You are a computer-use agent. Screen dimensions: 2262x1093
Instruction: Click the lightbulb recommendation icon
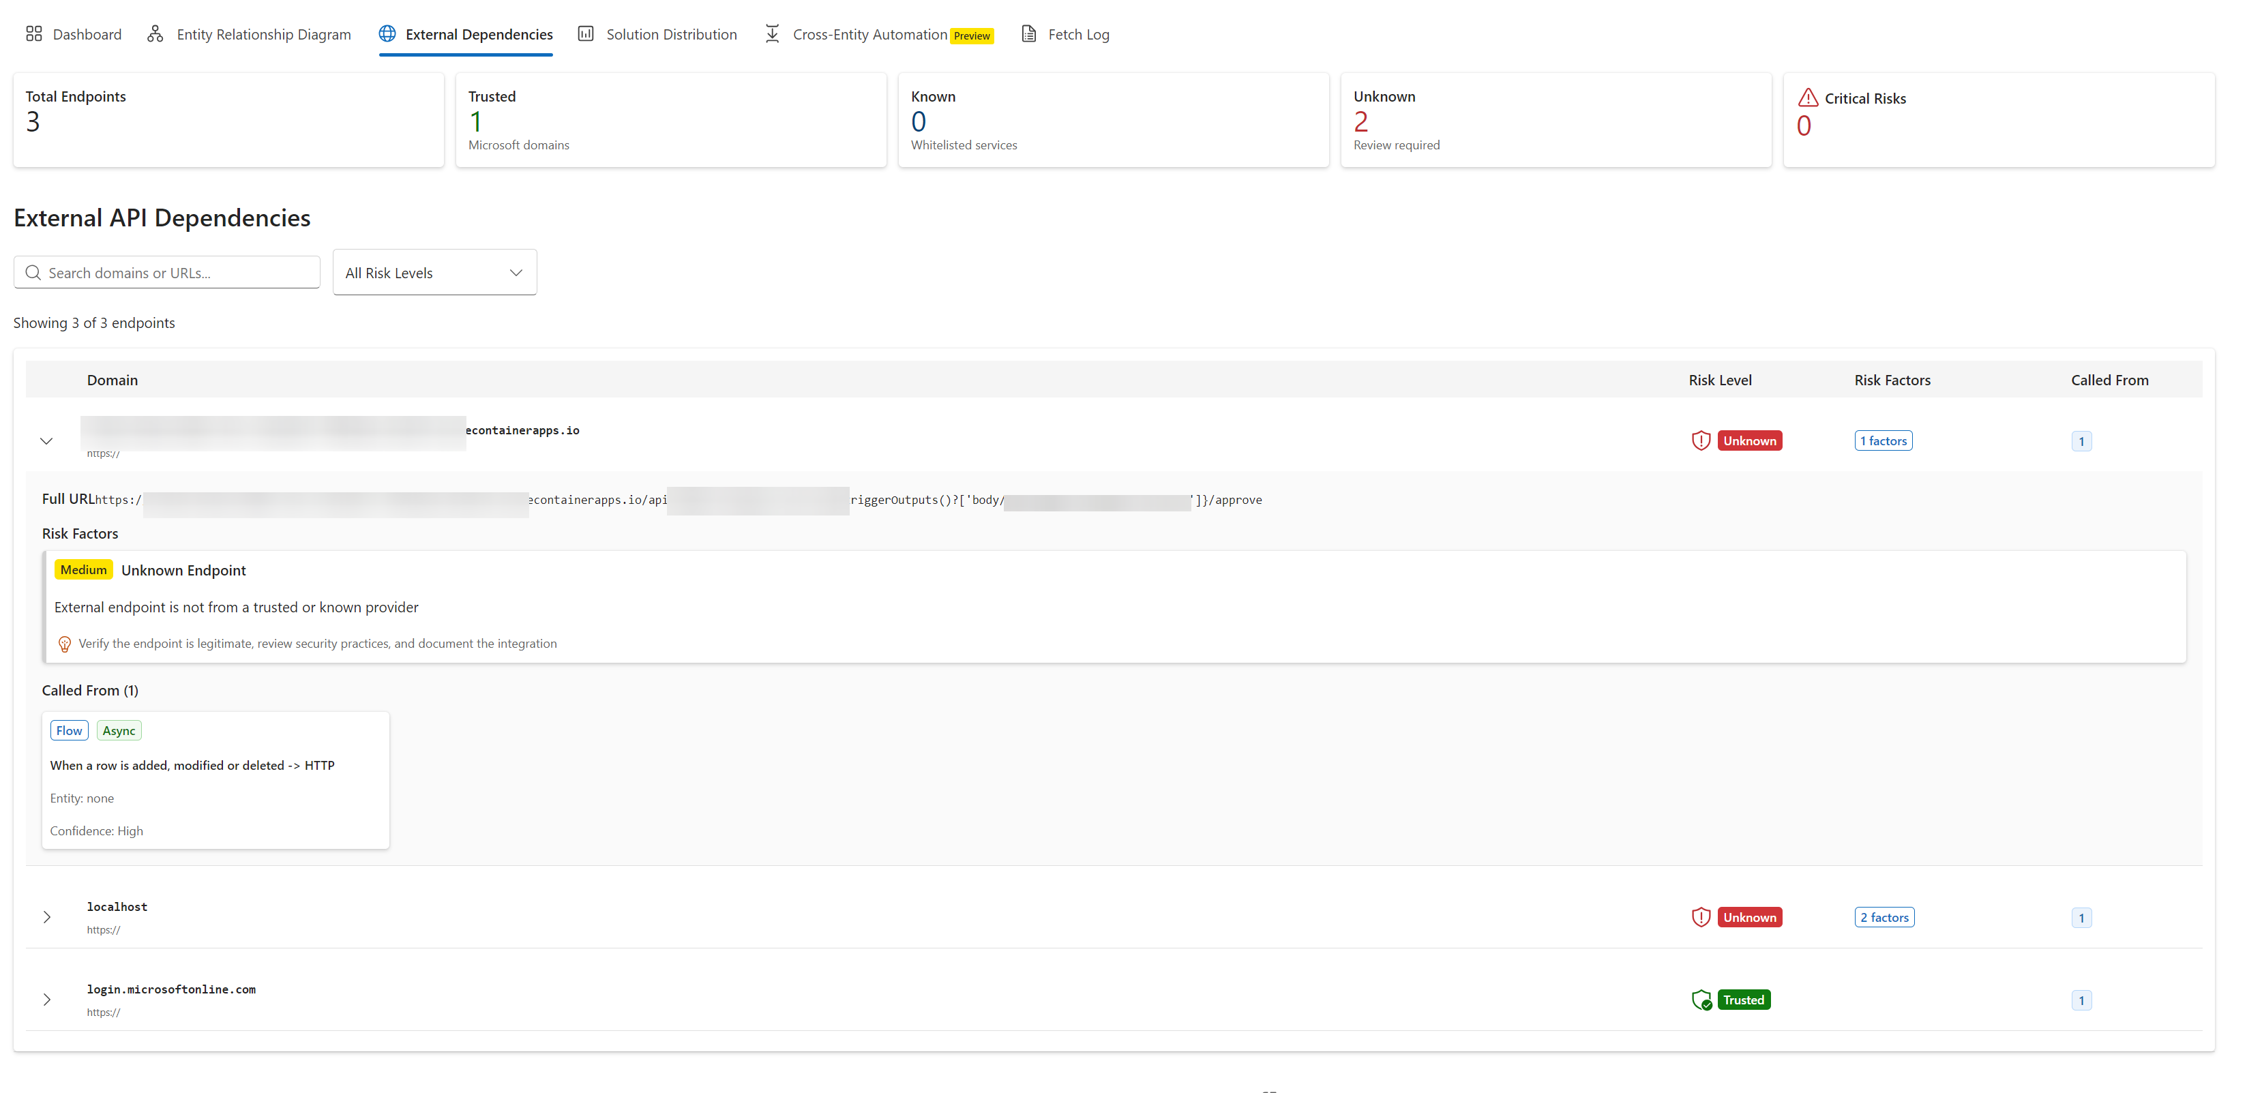(64, 644)
